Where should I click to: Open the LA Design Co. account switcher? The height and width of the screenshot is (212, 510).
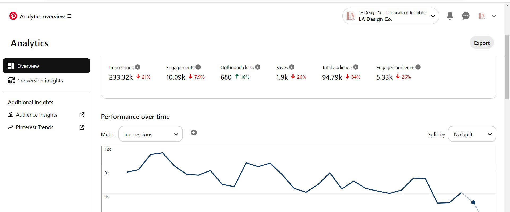tap(391, 16)
